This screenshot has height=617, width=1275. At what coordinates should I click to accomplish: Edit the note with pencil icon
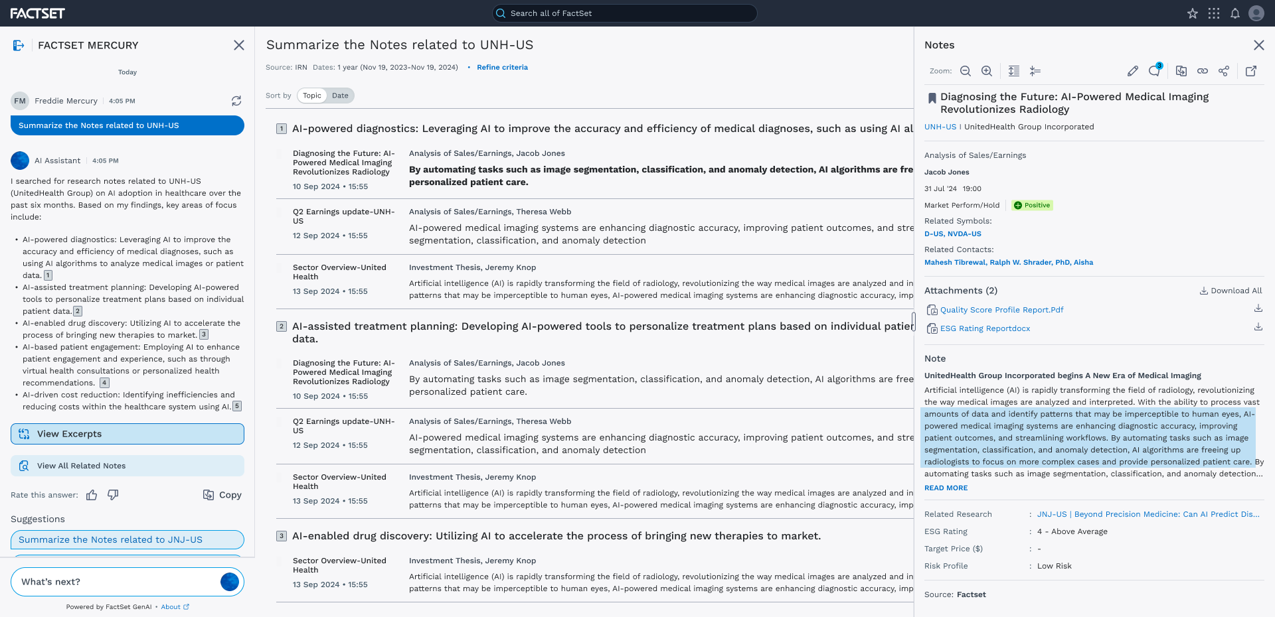1133,71
